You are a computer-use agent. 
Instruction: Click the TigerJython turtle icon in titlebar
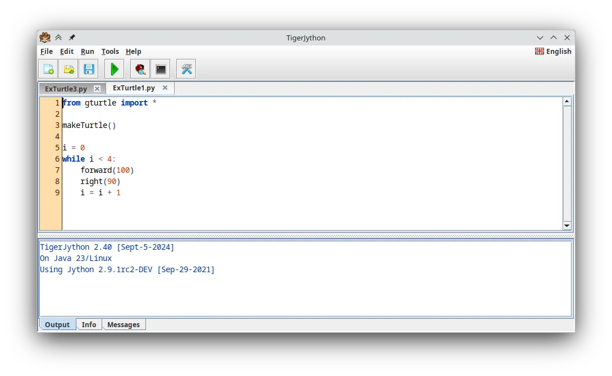(45, 38)
